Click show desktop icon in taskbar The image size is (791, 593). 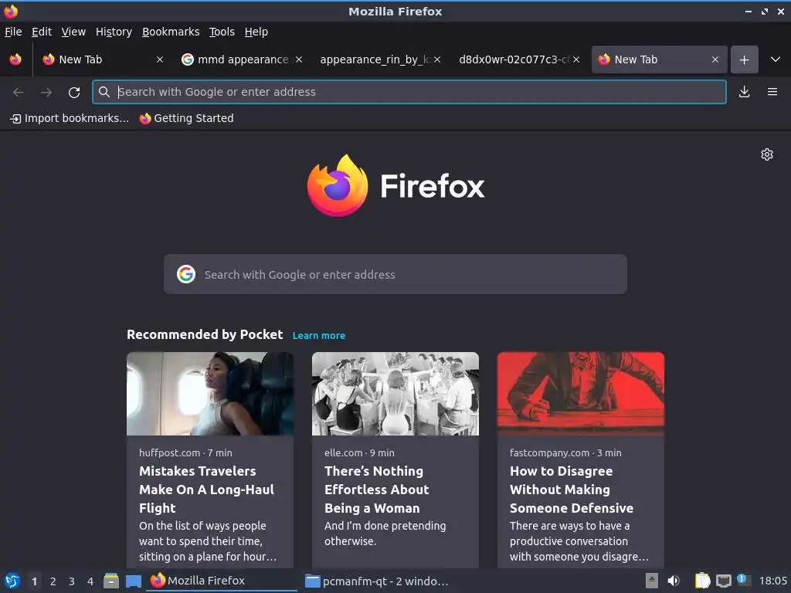133,581
